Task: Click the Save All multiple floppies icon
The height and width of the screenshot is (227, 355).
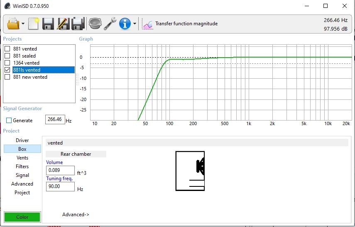Action: coord(78,24)
